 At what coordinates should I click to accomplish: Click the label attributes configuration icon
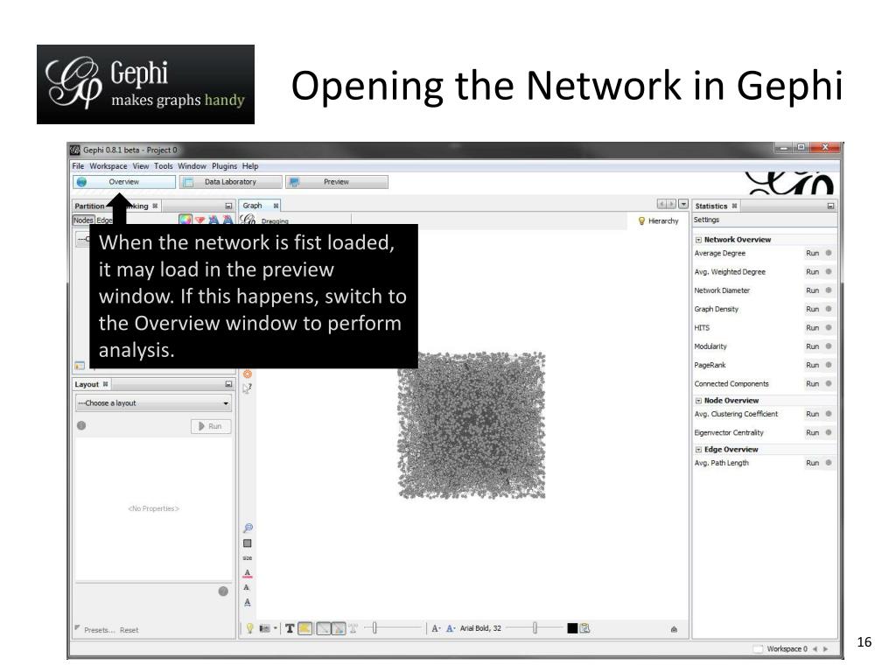pyautogui.click(x=585, y=628)
